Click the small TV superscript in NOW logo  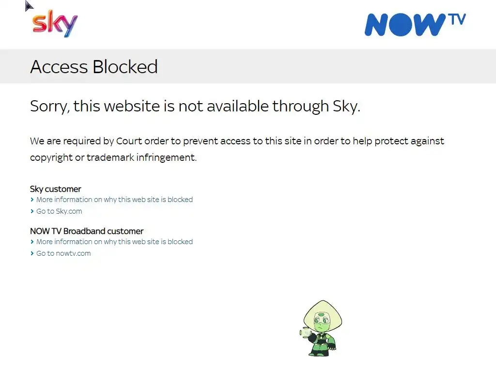tap(457, 19)
